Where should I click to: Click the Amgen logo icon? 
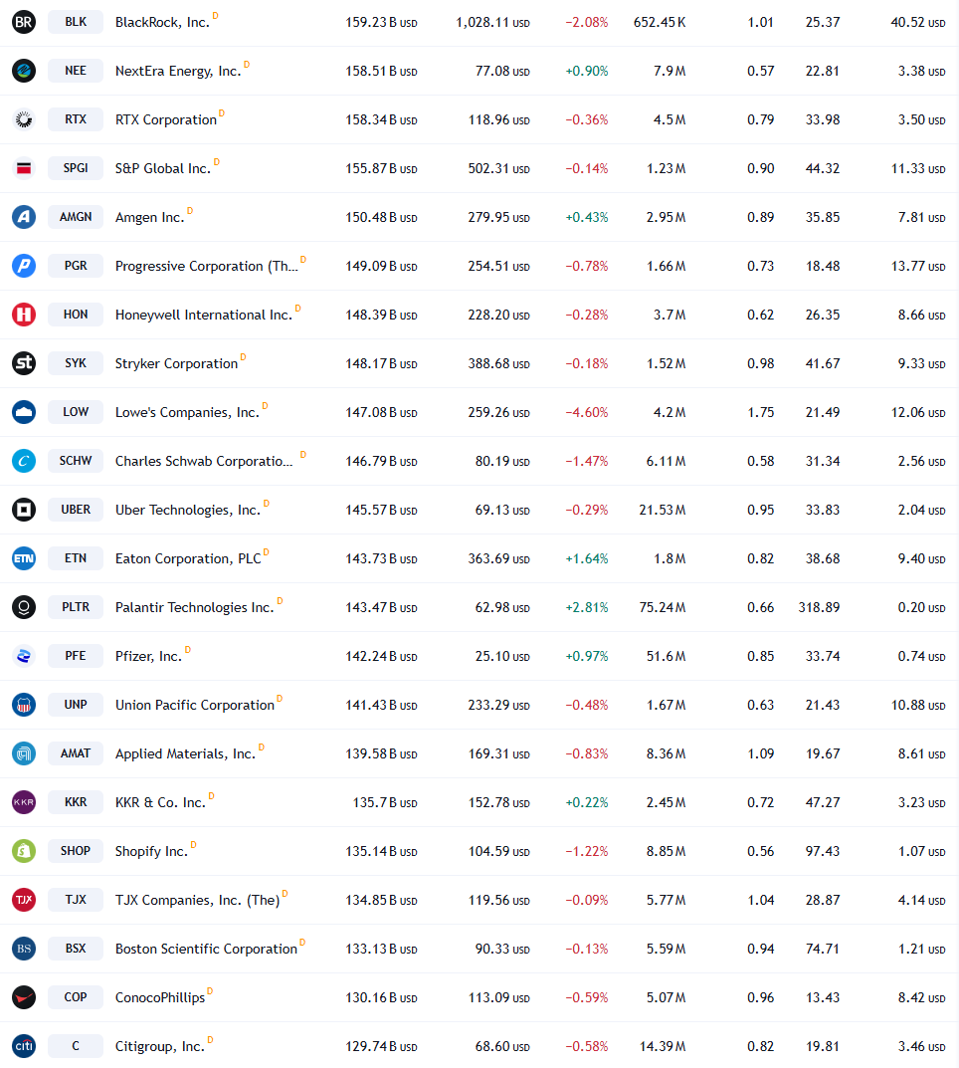(x=24, y=217)
